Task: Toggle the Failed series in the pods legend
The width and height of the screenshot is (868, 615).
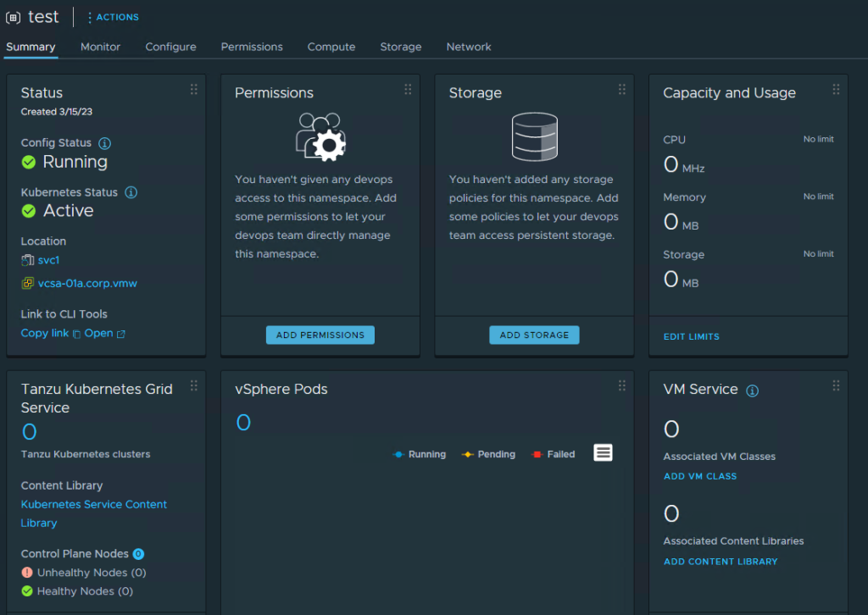Action: [553, 454]
